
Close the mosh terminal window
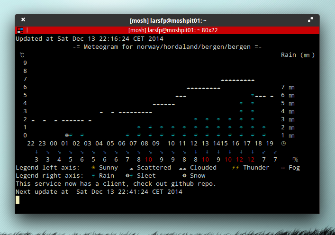pyautogui.click(x=23, y=20)
